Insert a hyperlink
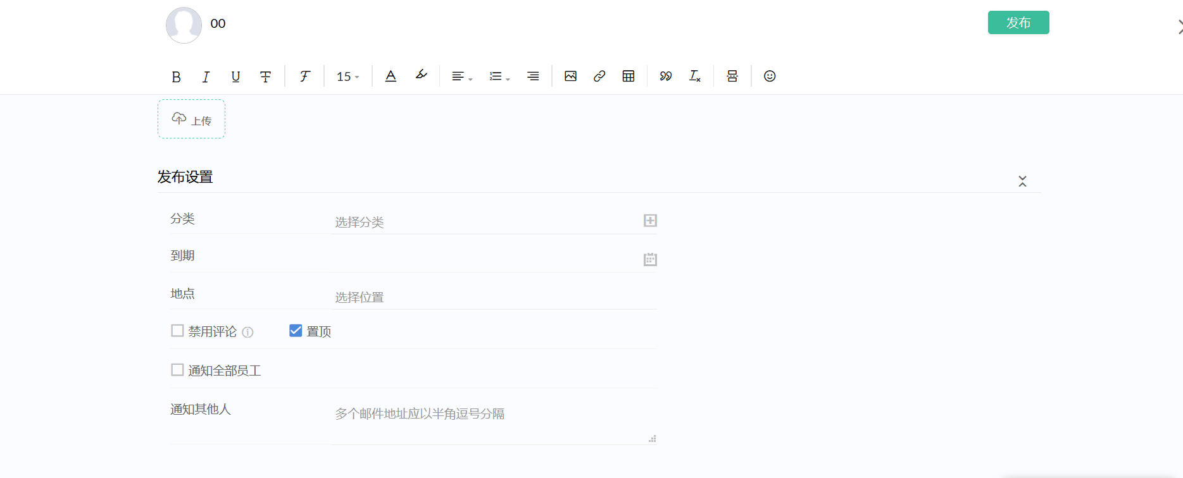The height and width of the screenshot is (478, 1183). pyautogui.click(x=599, y=76)
